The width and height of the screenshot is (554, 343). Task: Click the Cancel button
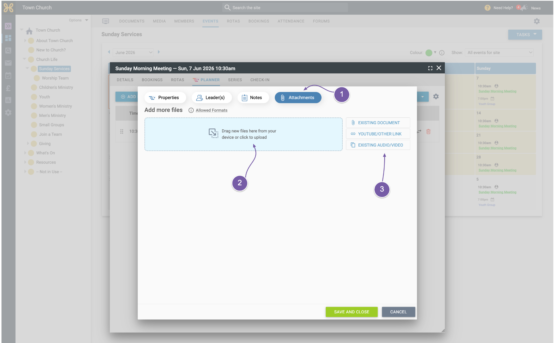click(398, 312)
